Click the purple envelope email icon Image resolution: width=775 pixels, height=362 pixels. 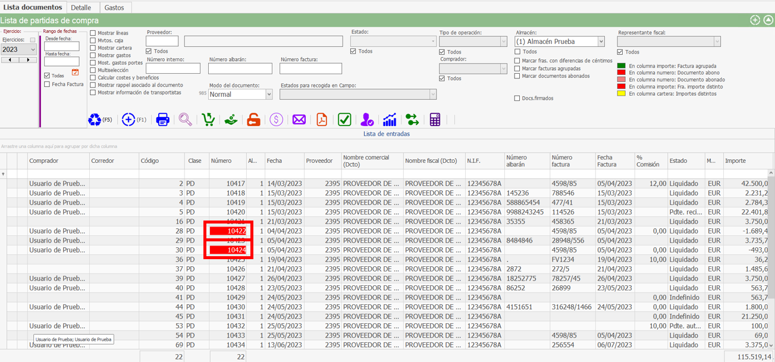pyautogui.click(x=299, y=119)
